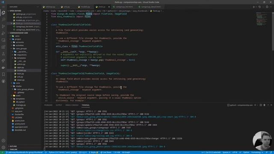Click the remote window indicator in status bar

[2, 152]
